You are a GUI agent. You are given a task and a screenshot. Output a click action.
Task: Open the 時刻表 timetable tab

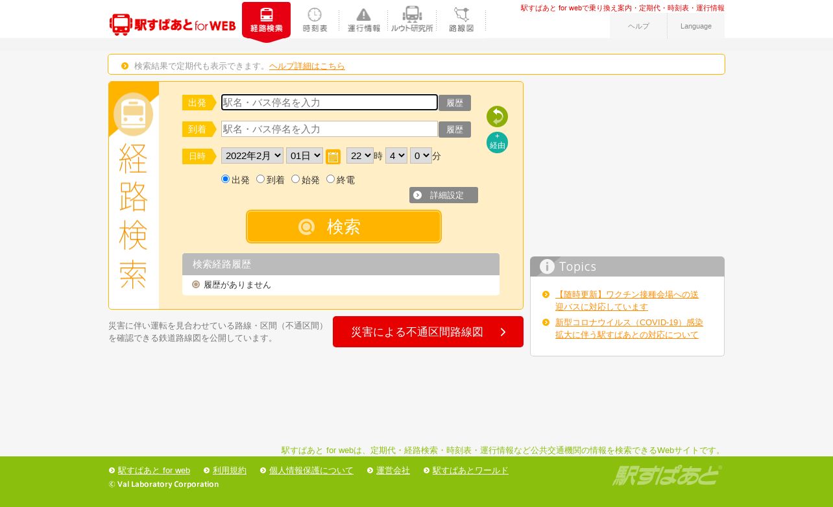[315, 20]
